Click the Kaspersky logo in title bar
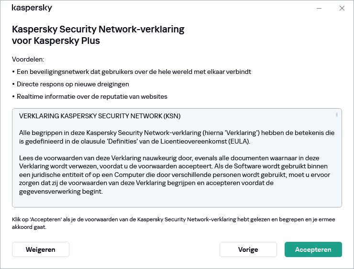This screenshot has height=269, width=354. coord(32,8)
